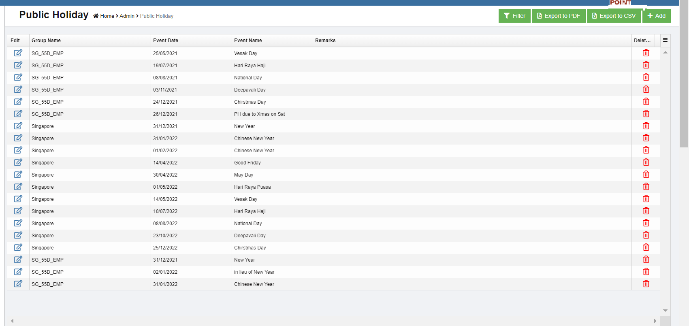Delete the Good Friday holiday row
Viewport: 689px width, 326px height.
646,162
